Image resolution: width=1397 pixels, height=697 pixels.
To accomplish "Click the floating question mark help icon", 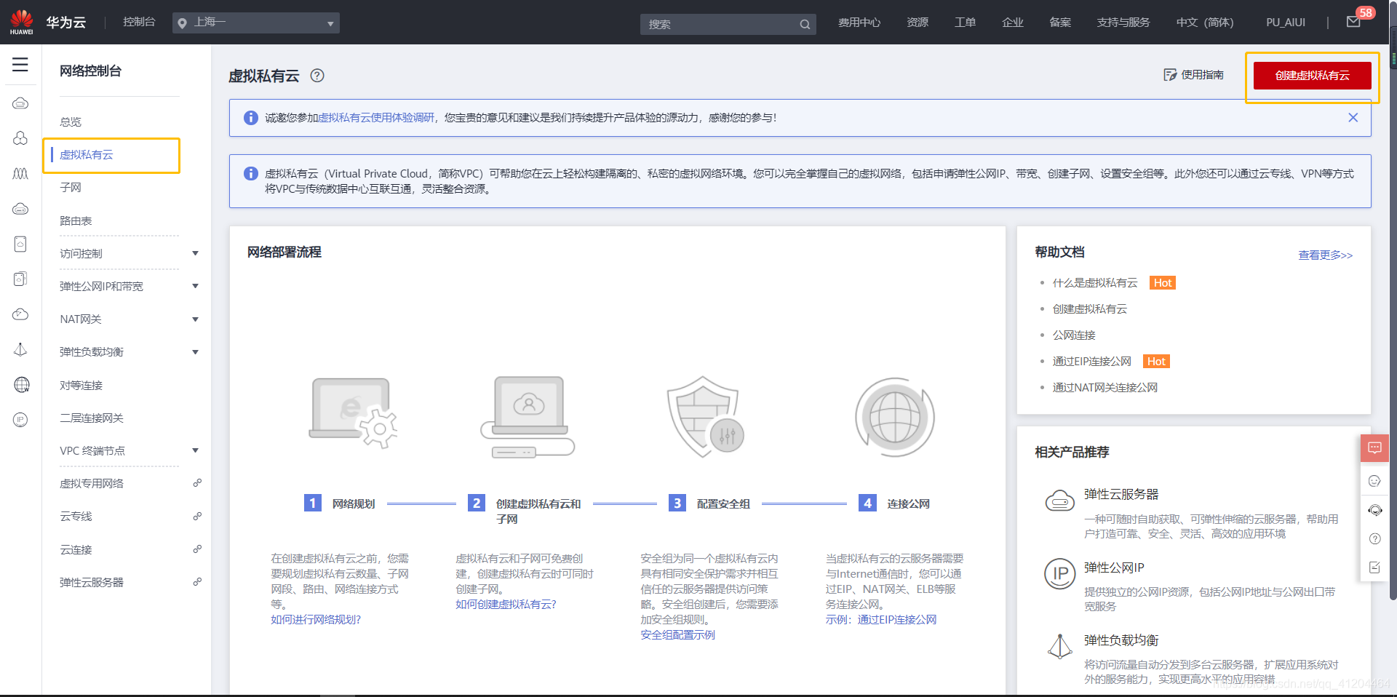I will 1374,539.
